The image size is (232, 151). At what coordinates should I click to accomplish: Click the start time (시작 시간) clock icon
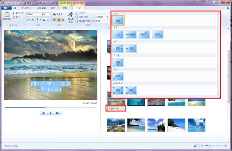pyautogui.click(x=77, y=17)
